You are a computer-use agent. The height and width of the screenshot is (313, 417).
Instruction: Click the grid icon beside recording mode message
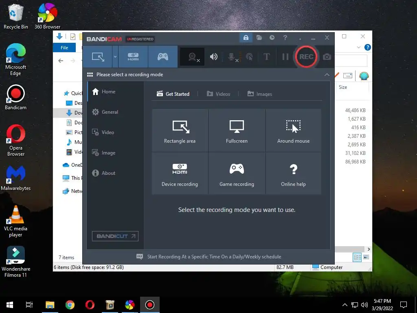(90, 75)
